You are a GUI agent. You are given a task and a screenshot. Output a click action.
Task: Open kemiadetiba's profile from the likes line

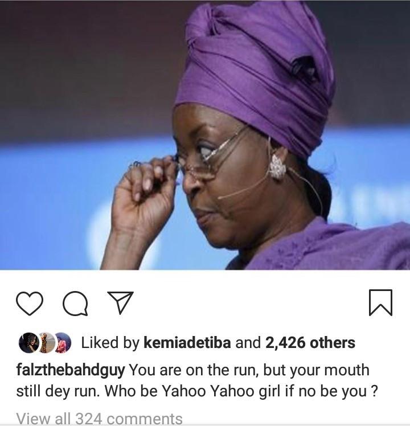[187, 343]
